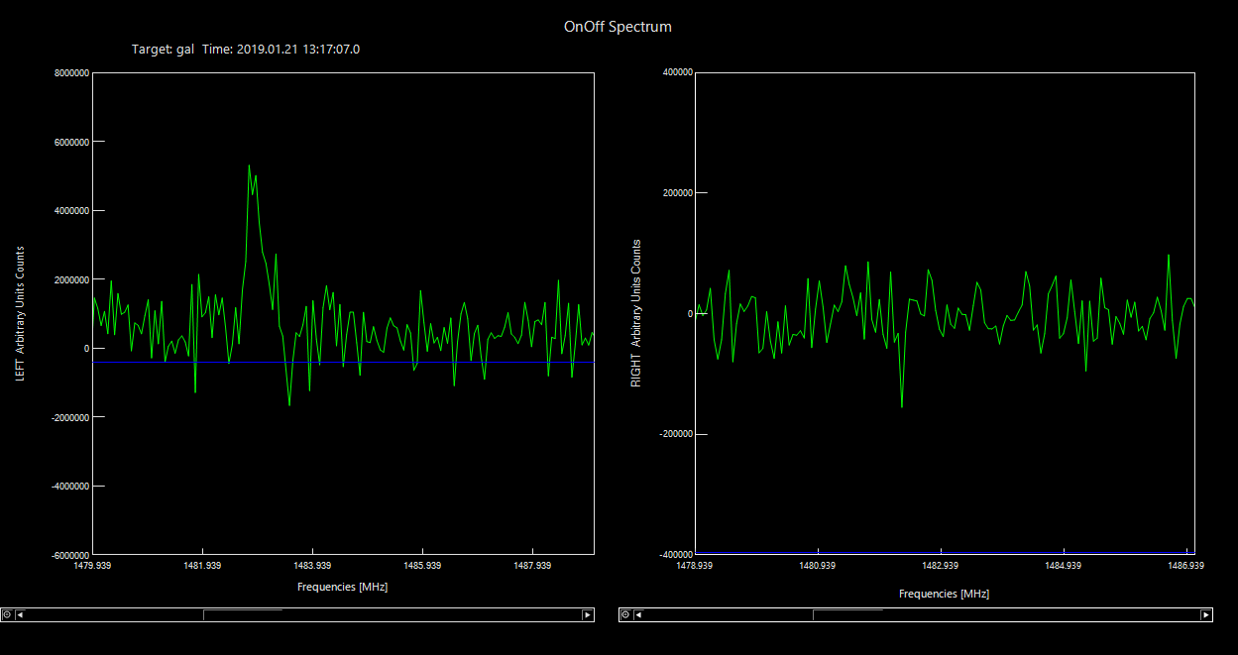Click the round reset icon on left plot scrollbar
This screenshot has height=655, width=1238.
pos(8,614)
